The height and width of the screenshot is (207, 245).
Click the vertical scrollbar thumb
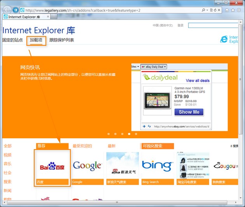click(240, 79)
